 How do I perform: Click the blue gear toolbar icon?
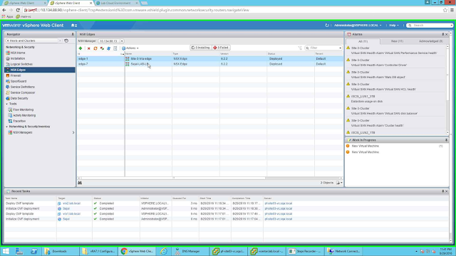point(109,48)
